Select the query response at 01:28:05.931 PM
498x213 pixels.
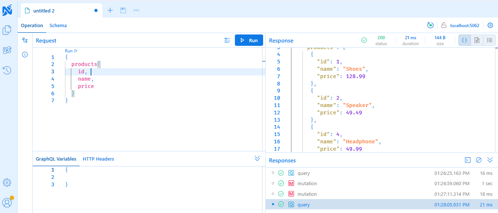tap(382, 205)
